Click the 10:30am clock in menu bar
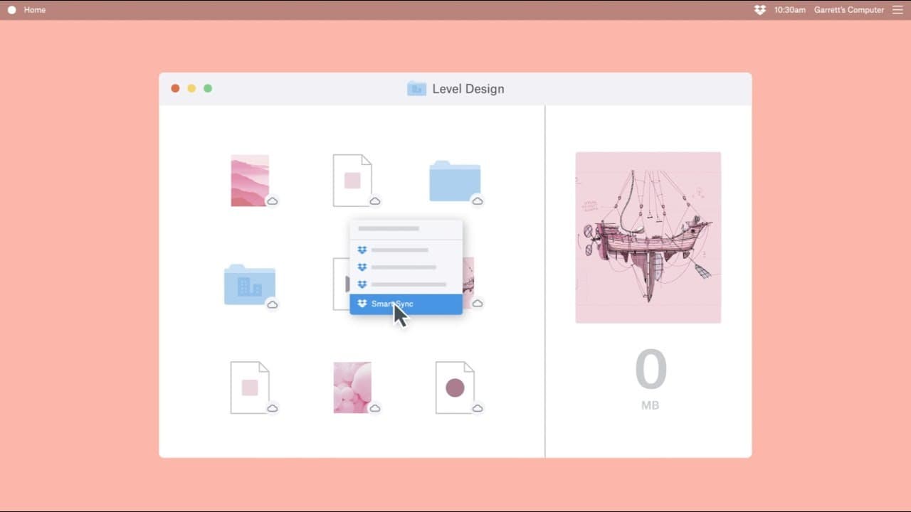 click(790, 10)
